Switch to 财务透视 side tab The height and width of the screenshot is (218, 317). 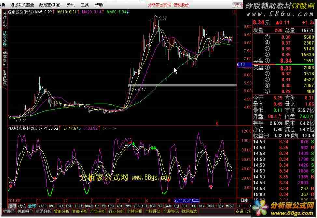click(x=5, y=78)
